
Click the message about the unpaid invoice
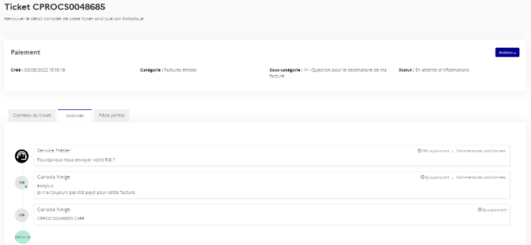coord(86,192)
